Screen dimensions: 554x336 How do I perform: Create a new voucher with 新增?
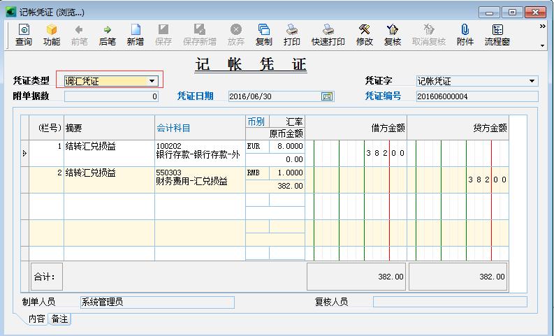[x=136, y=35]
